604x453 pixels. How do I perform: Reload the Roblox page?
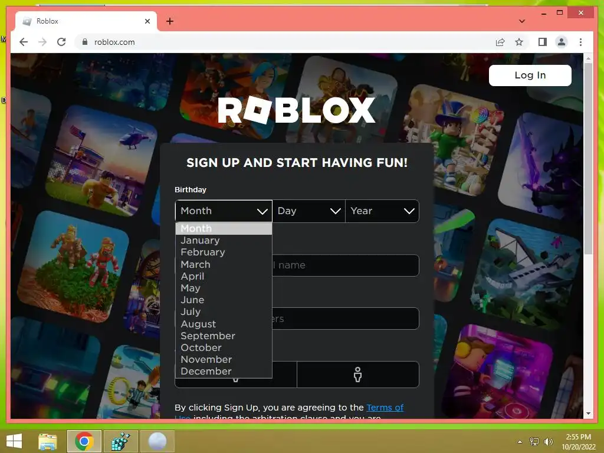(61, 42)
